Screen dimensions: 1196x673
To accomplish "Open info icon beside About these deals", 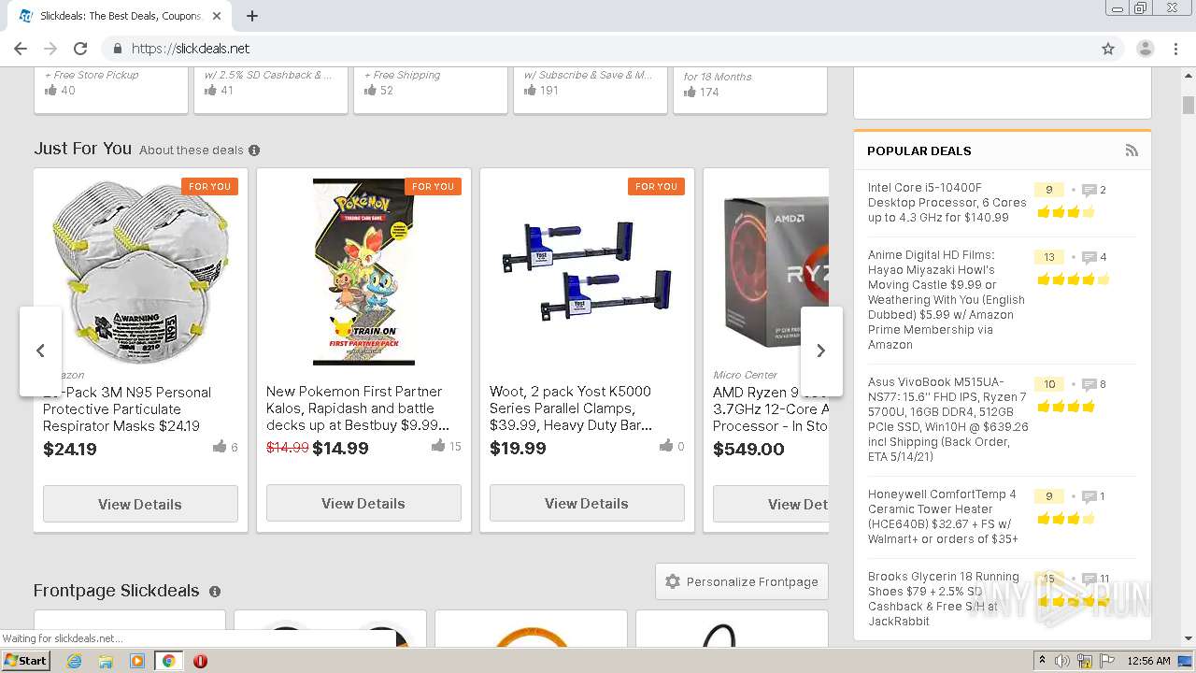I will (x=254, y=150).
